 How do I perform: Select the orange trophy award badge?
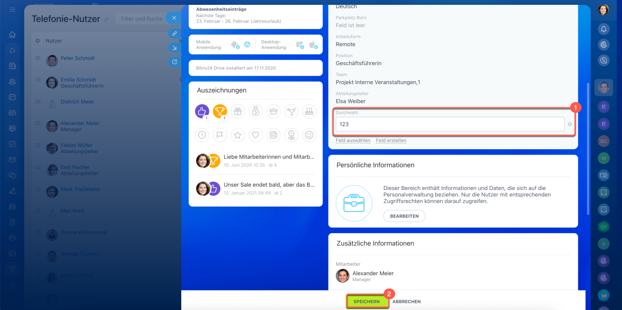click(x=220, y=111)
